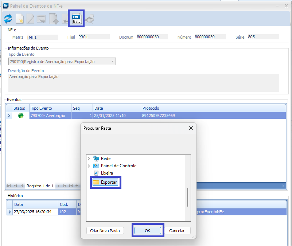Screen dimensions: 292x246
Task: Click Cancelar in Procurar Pasta dialog
Action: (x=177, y=231)
